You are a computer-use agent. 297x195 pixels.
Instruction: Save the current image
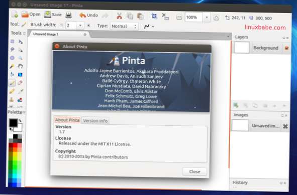point(53,15)
